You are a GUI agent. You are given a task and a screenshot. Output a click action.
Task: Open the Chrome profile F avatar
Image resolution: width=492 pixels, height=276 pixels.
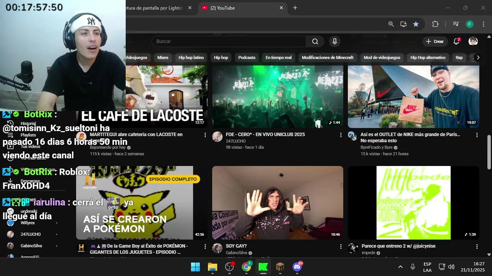(470, 24)
